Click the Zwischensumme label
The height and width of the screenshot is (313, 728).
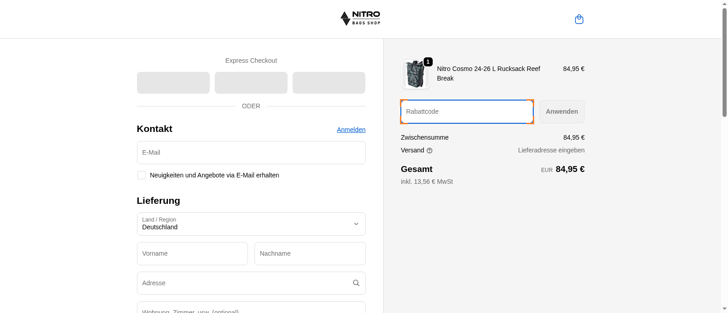[x=425, y=137]
